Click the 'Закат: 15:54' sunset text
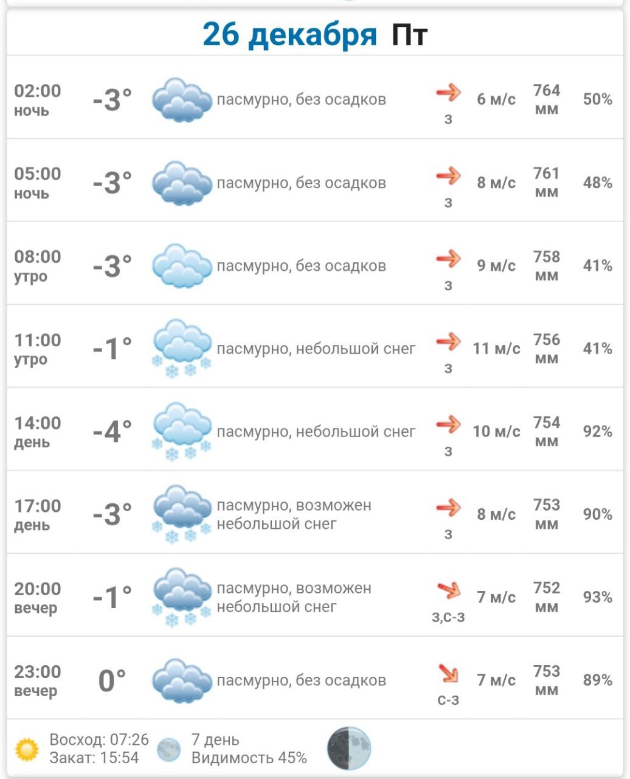This screenshot has width=630, height=779. pyautogui.click(x=94, y=758)
